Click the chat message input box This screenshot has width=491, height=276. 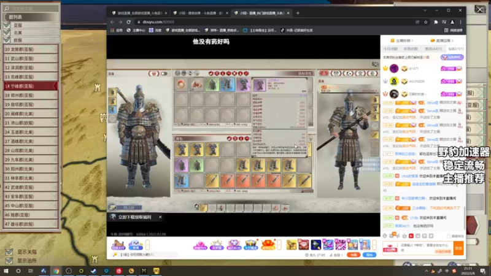click(x=426, y=248)
